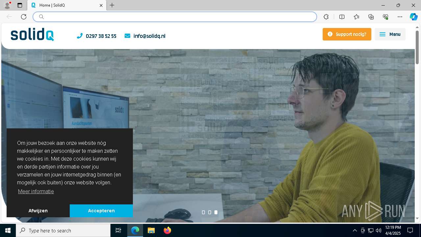421x237 pixels.
Task: Open the hamburger Menu button
Action: click(390, 34)
